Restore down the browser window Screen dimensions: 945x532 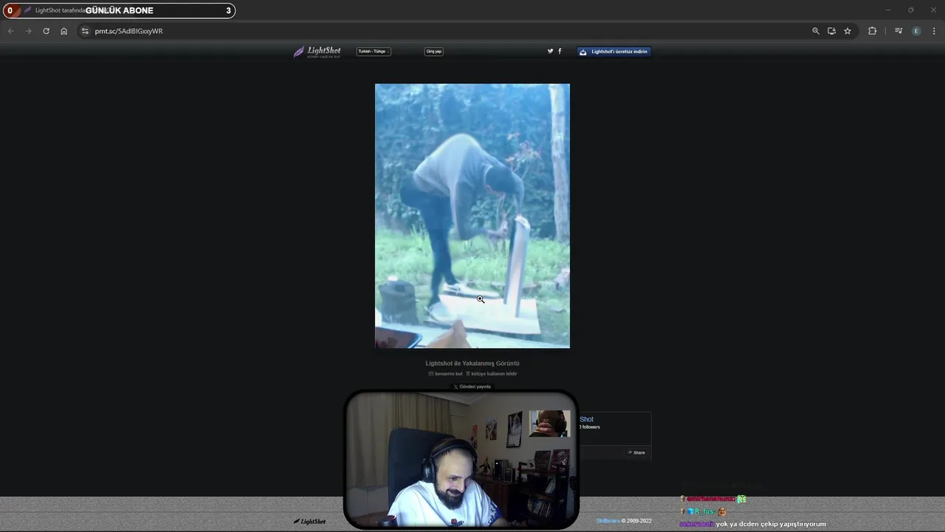(911, 10)
